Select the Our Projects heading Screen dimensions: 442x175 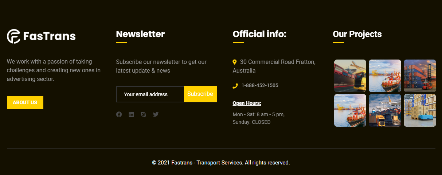point(357,34)
